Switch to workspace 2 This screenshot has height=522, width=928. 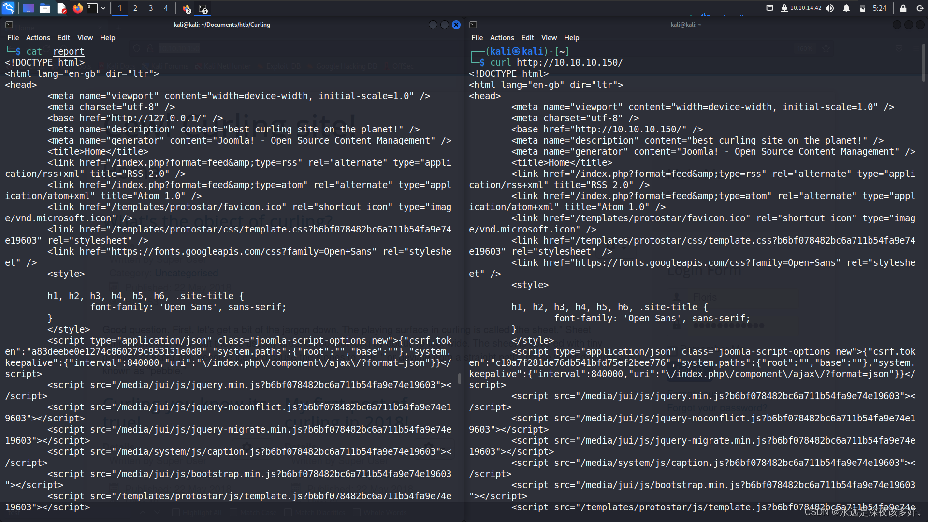point(135,8)
